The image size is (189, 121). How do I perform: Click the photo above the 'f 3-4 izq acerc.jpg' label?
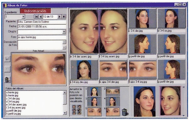click(113, 31)
